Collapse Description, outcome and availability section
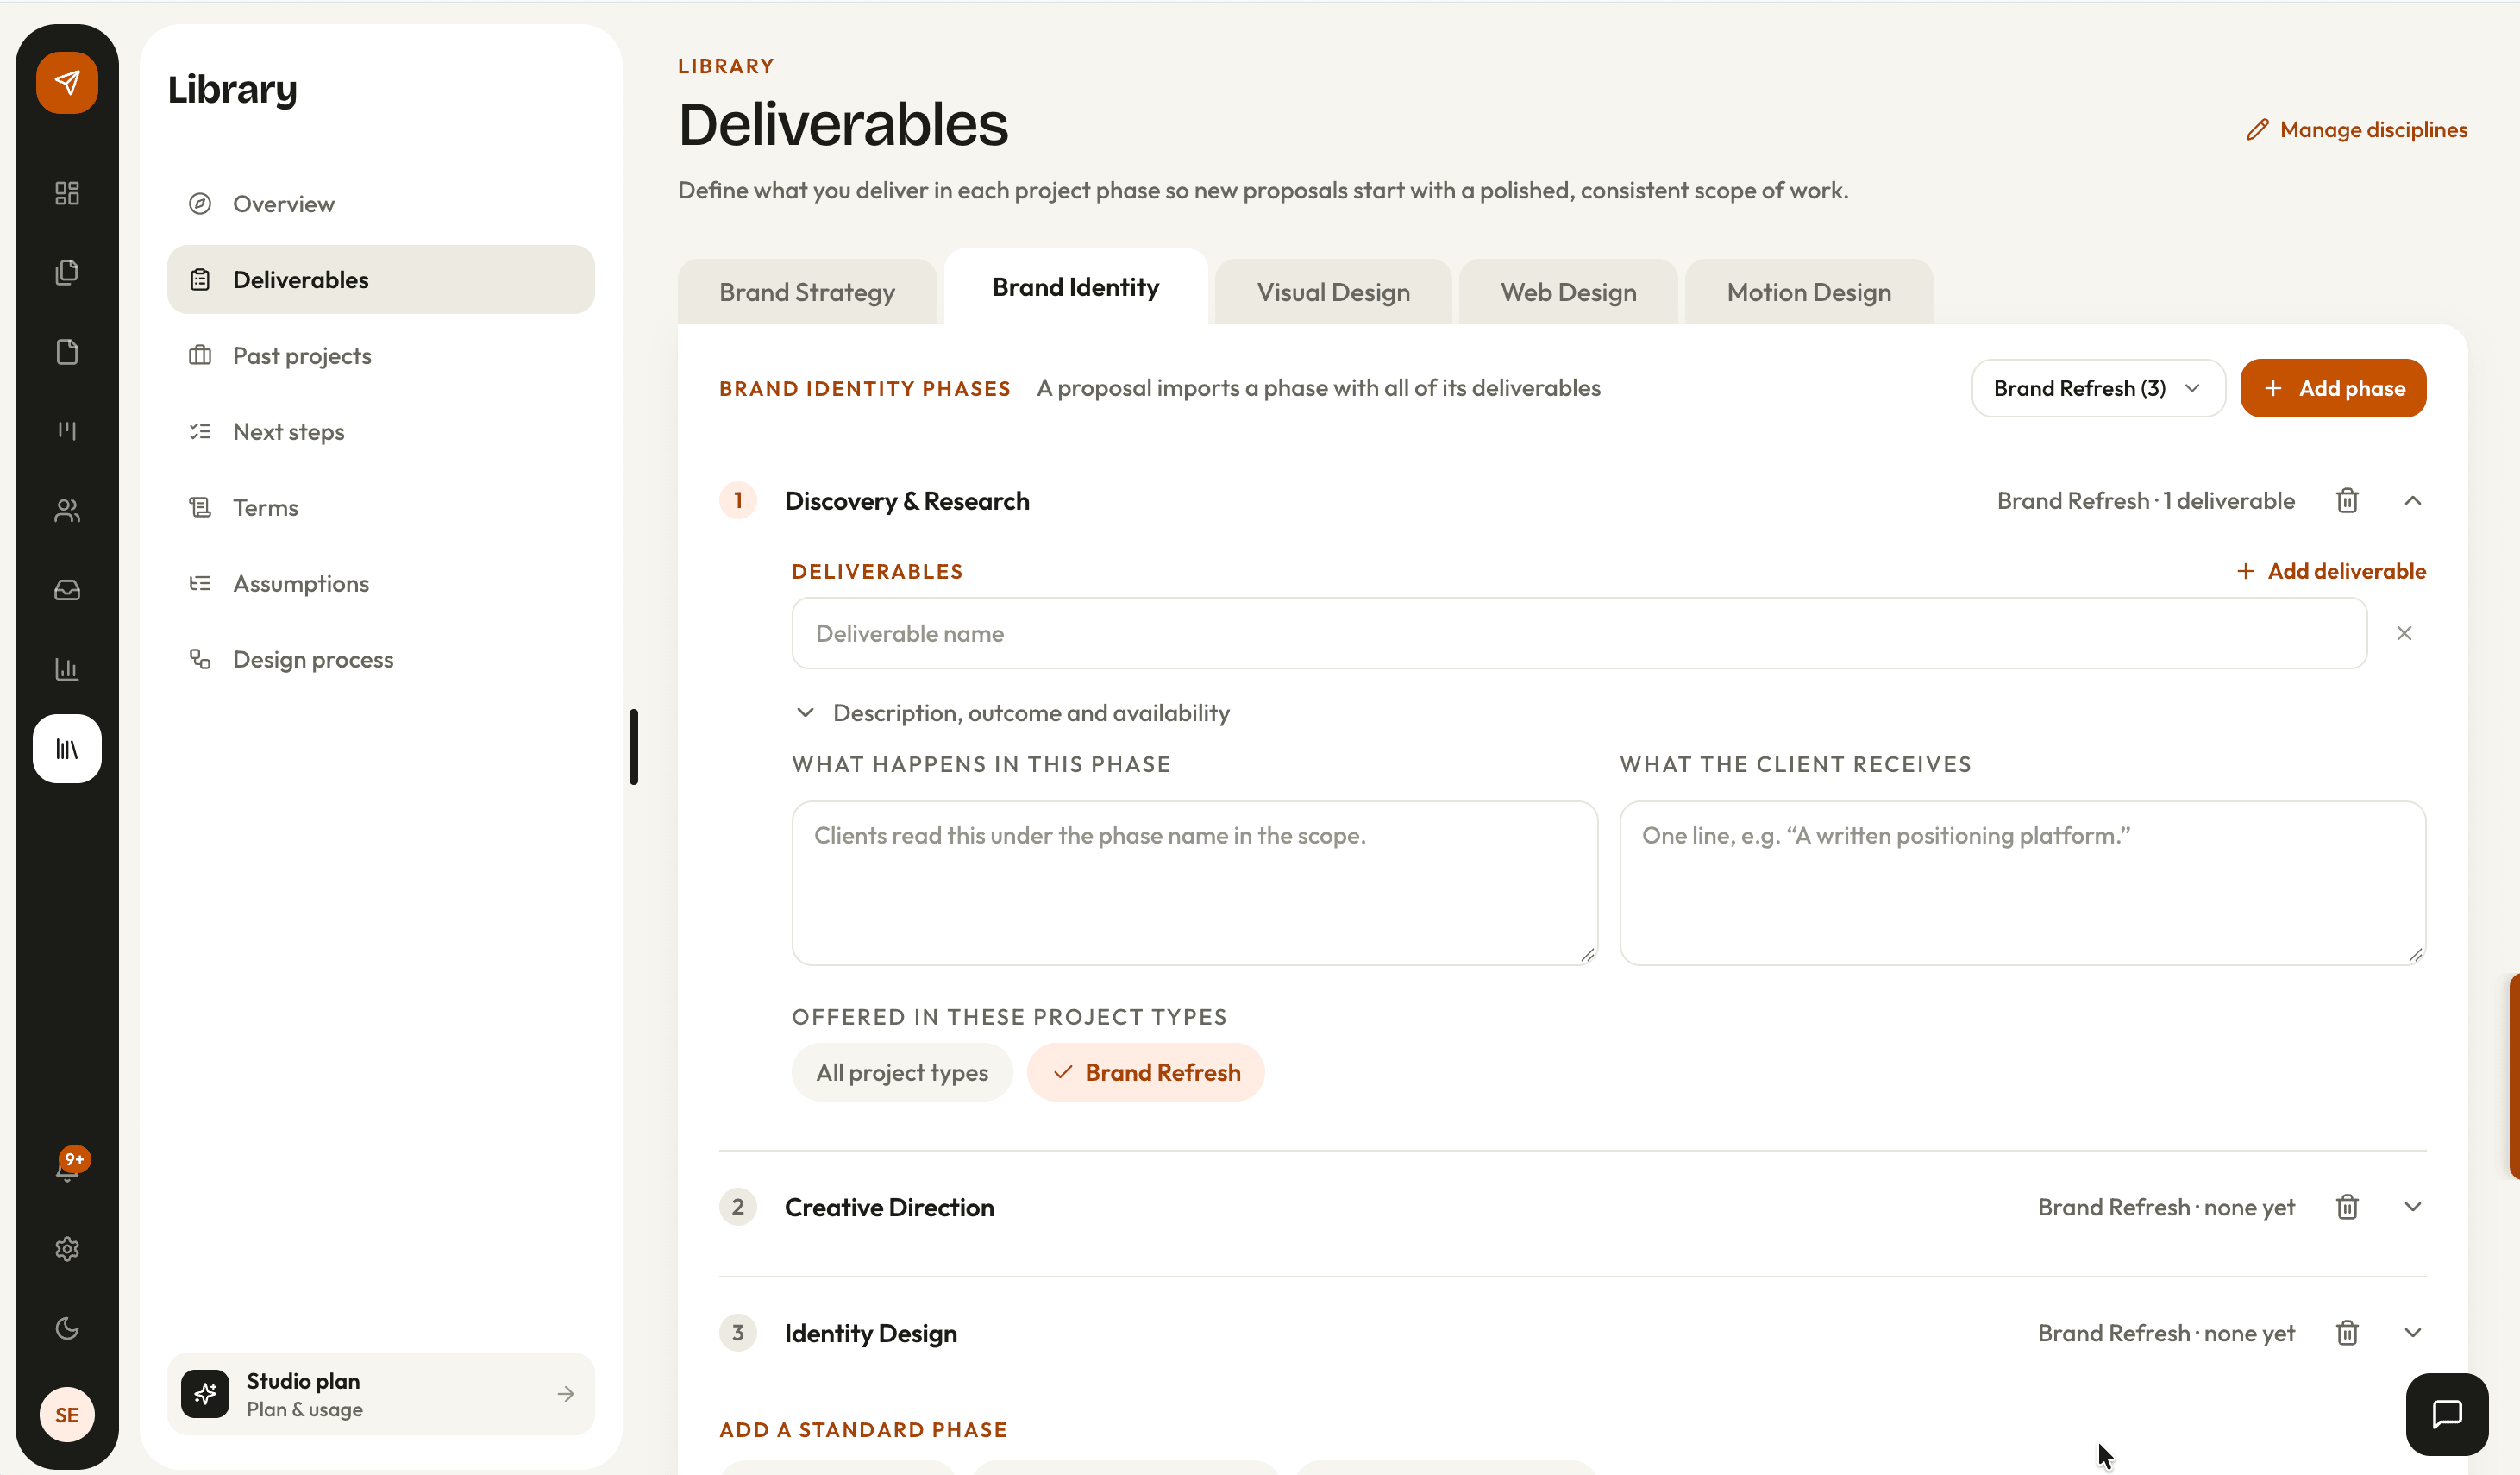 tap(1011, 713)
